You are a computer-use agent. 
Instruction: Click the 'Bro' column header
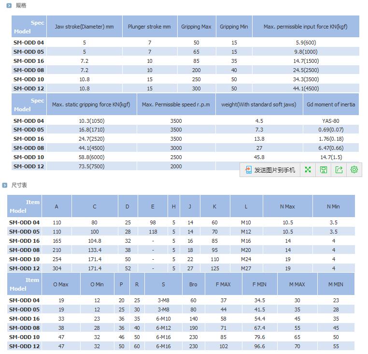tap(193, 284)
